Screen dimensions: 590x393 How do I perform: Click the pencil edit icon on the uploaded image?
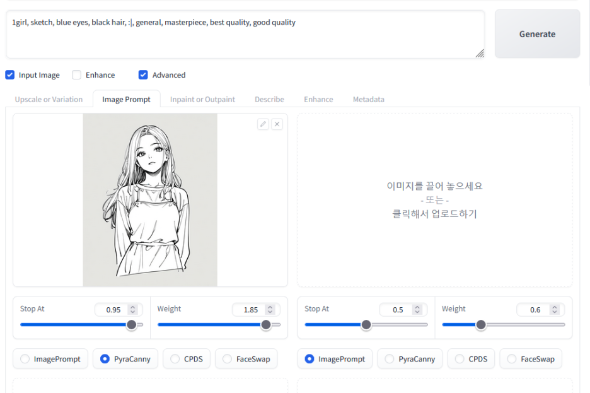point(263,124)
